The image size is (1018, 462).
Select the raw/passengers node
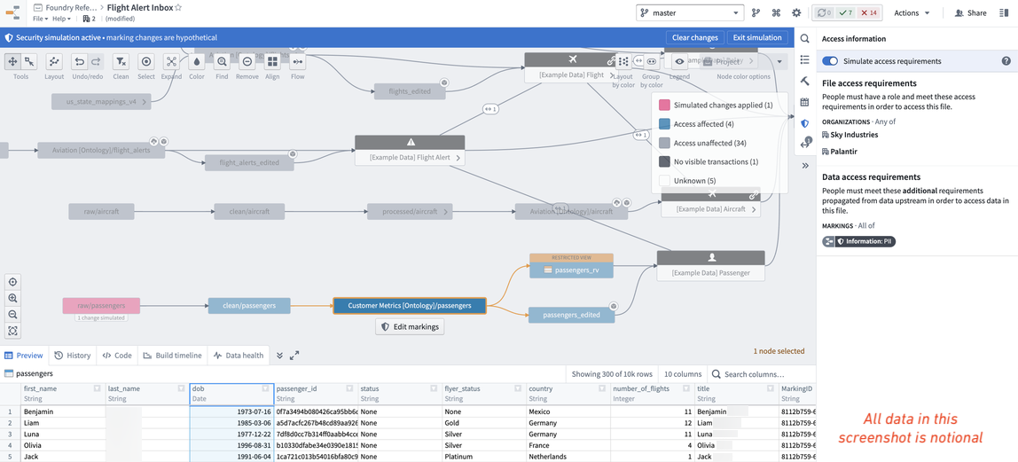pyautogui.click(x=101, y=305)
